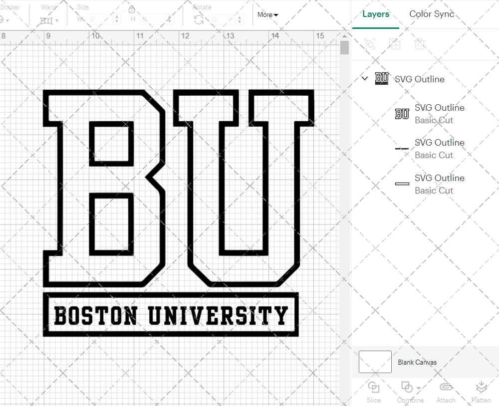Increase the rotation value with the stepper
Viewport: 499px width, 406px height.
coord(239,16)
